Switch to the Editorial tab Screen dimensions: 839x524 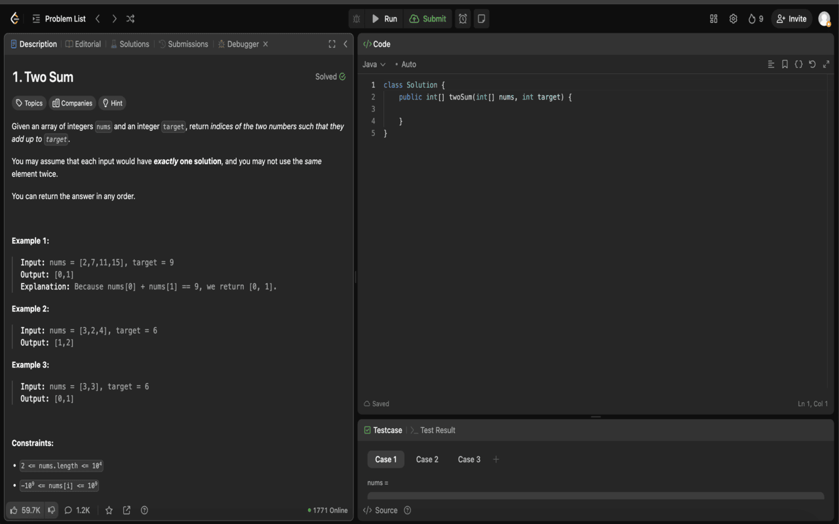pos(83,44)
